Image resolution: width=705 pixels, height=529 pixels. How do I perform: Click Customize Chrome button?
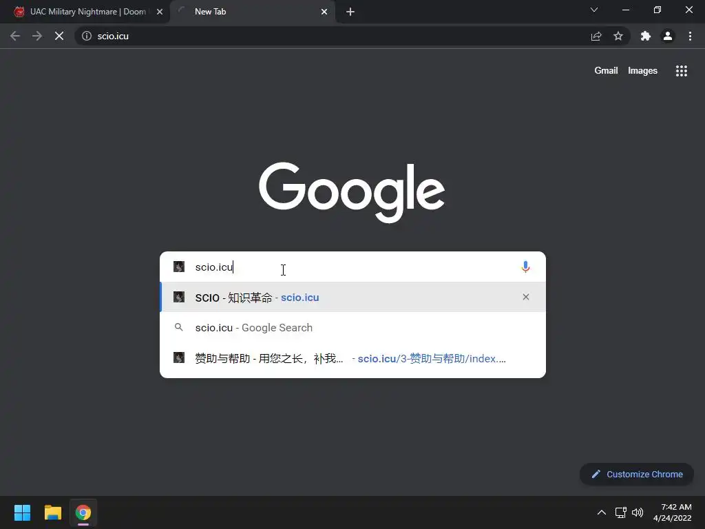click(637, 474)
